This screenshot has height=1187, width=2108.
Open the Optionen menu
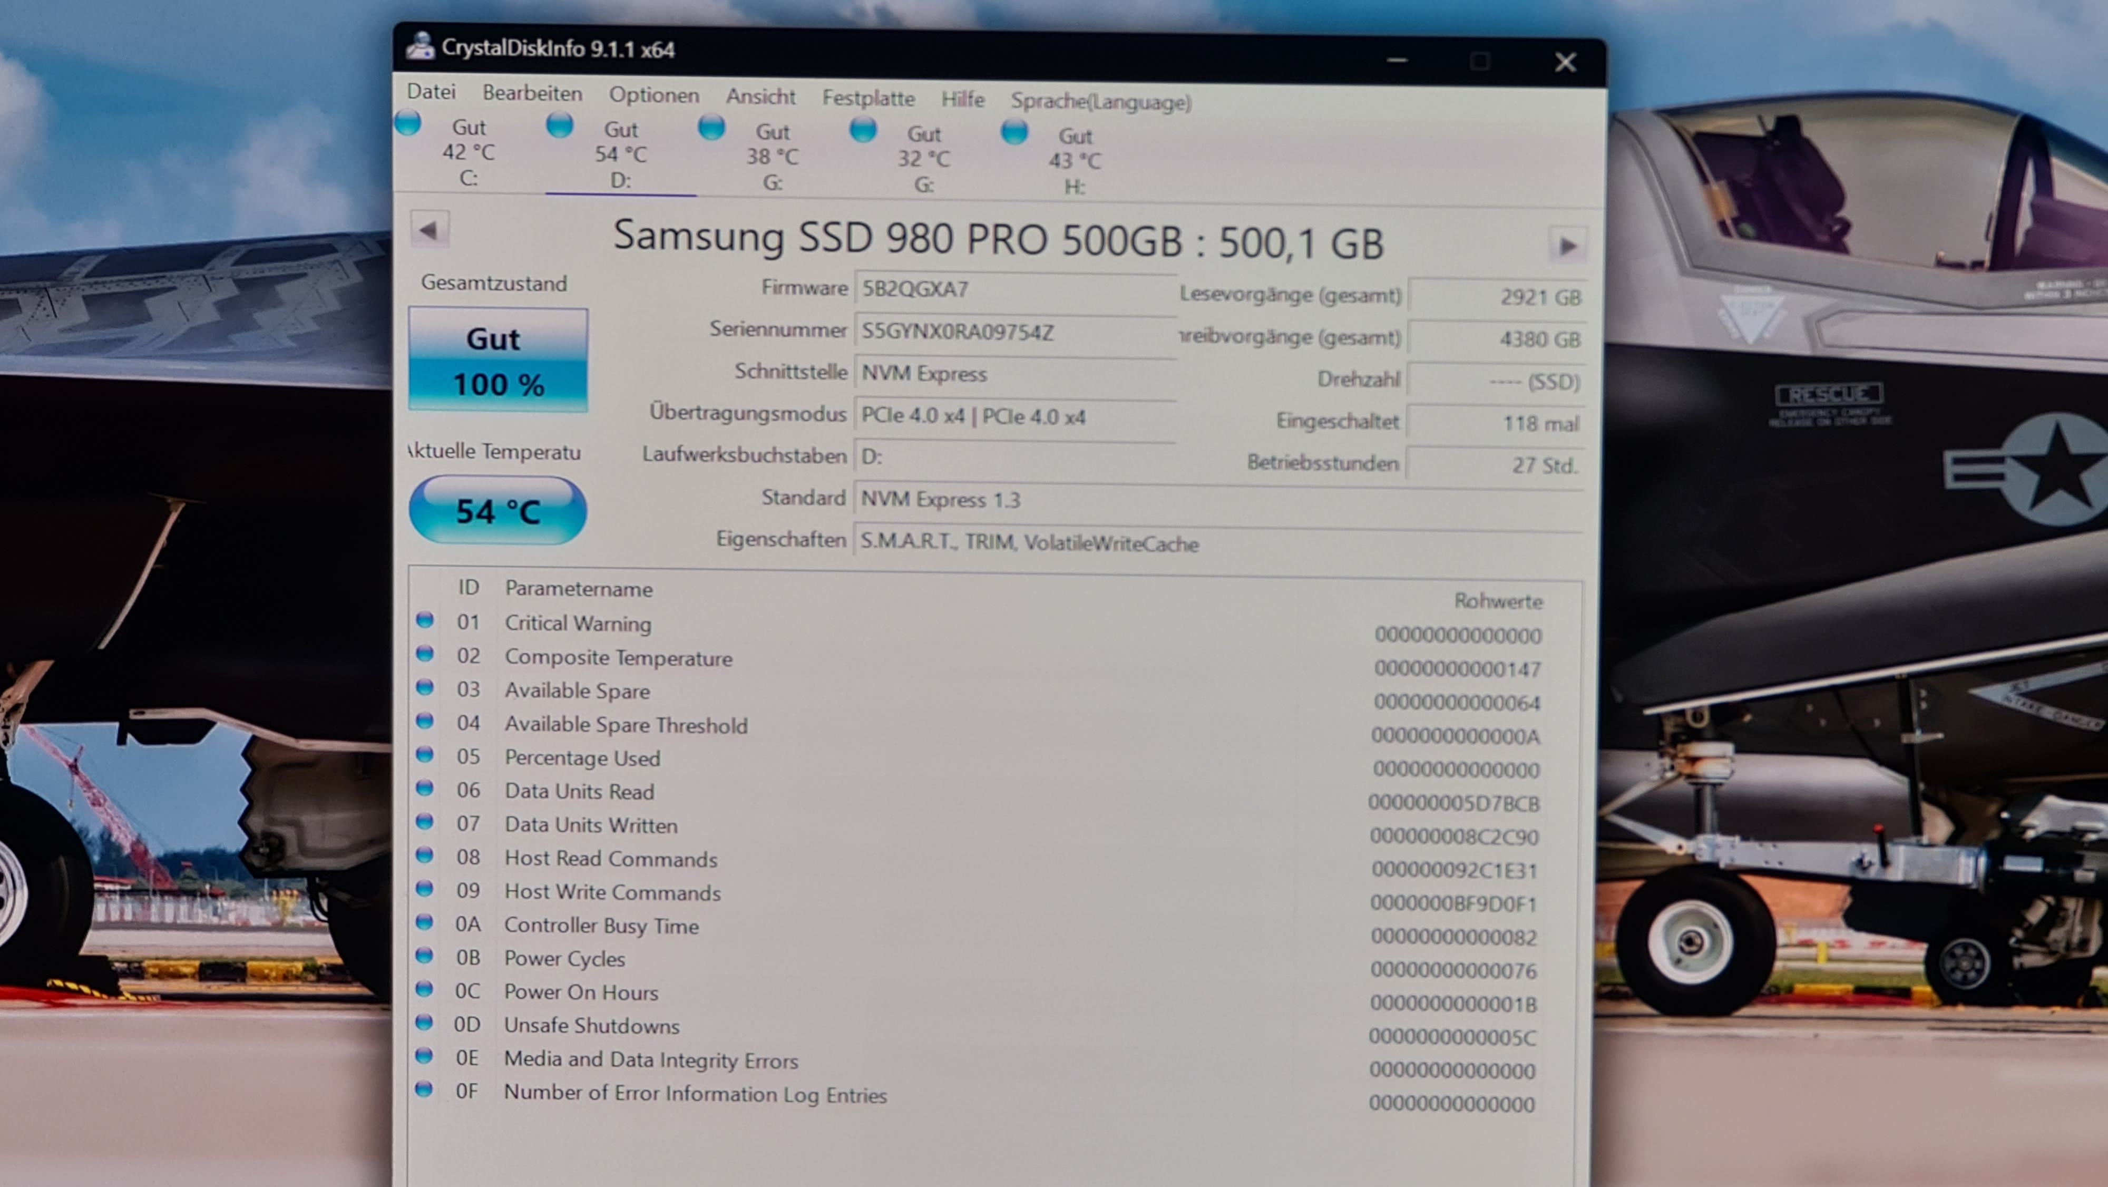point(654,95)
